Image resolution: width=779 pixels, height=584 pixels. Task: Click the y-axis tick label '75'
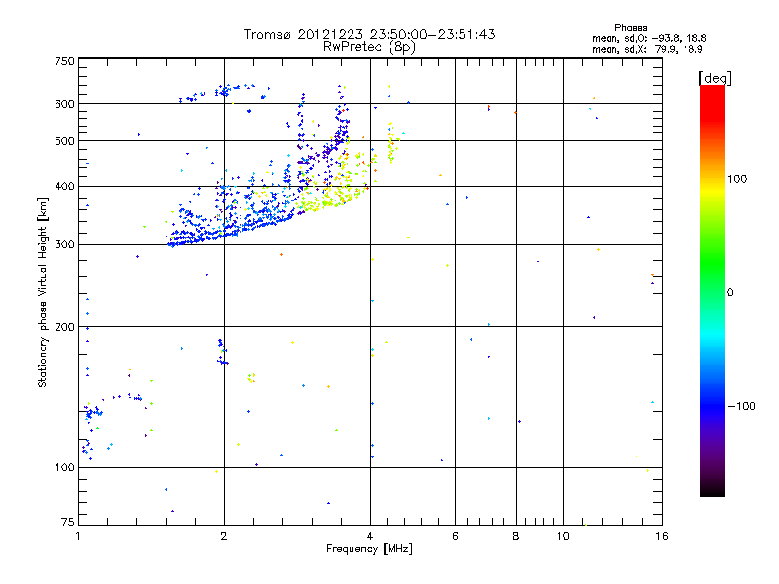tap(68, 522)
